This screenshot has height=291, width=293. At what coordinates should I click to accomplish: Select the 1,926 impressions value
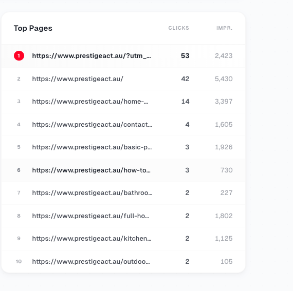(224, 147)
